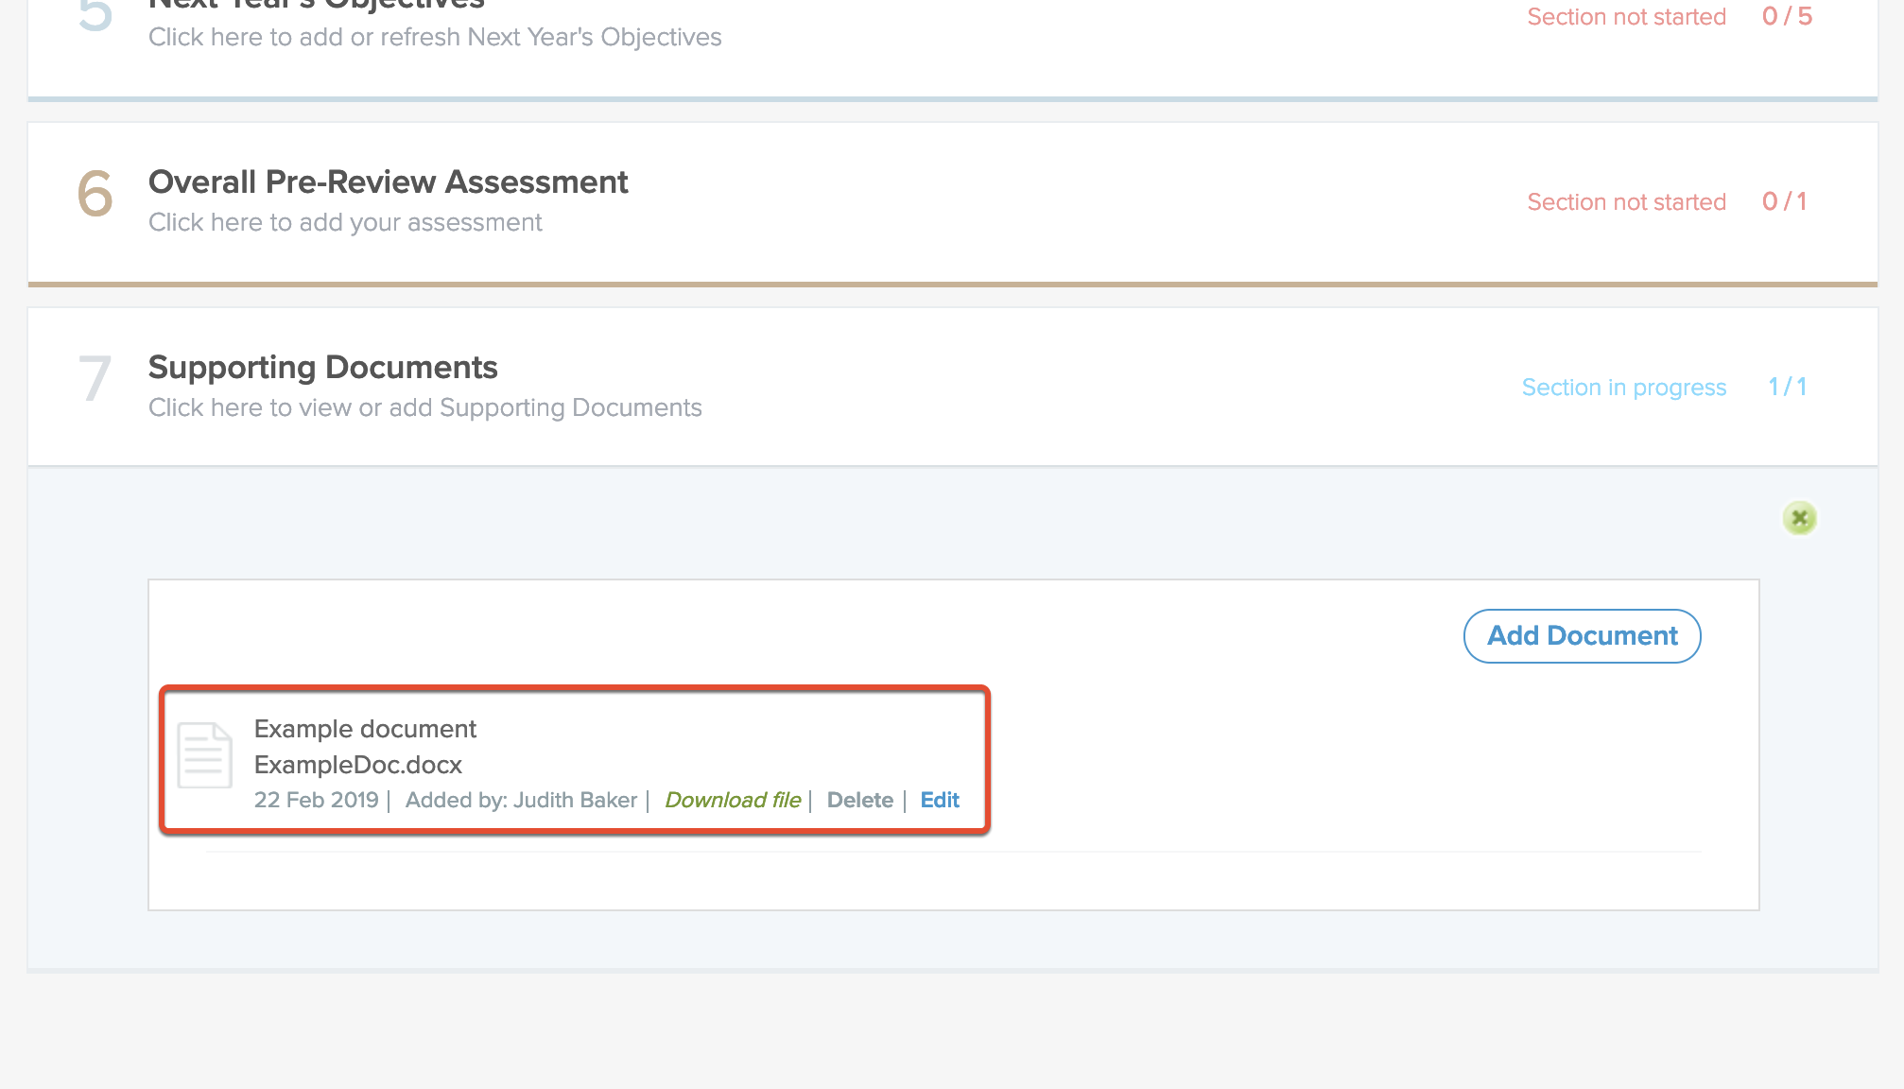Click the large section number 6
This screenshot has width=1904, height=1089.
[x=95, y=194]
